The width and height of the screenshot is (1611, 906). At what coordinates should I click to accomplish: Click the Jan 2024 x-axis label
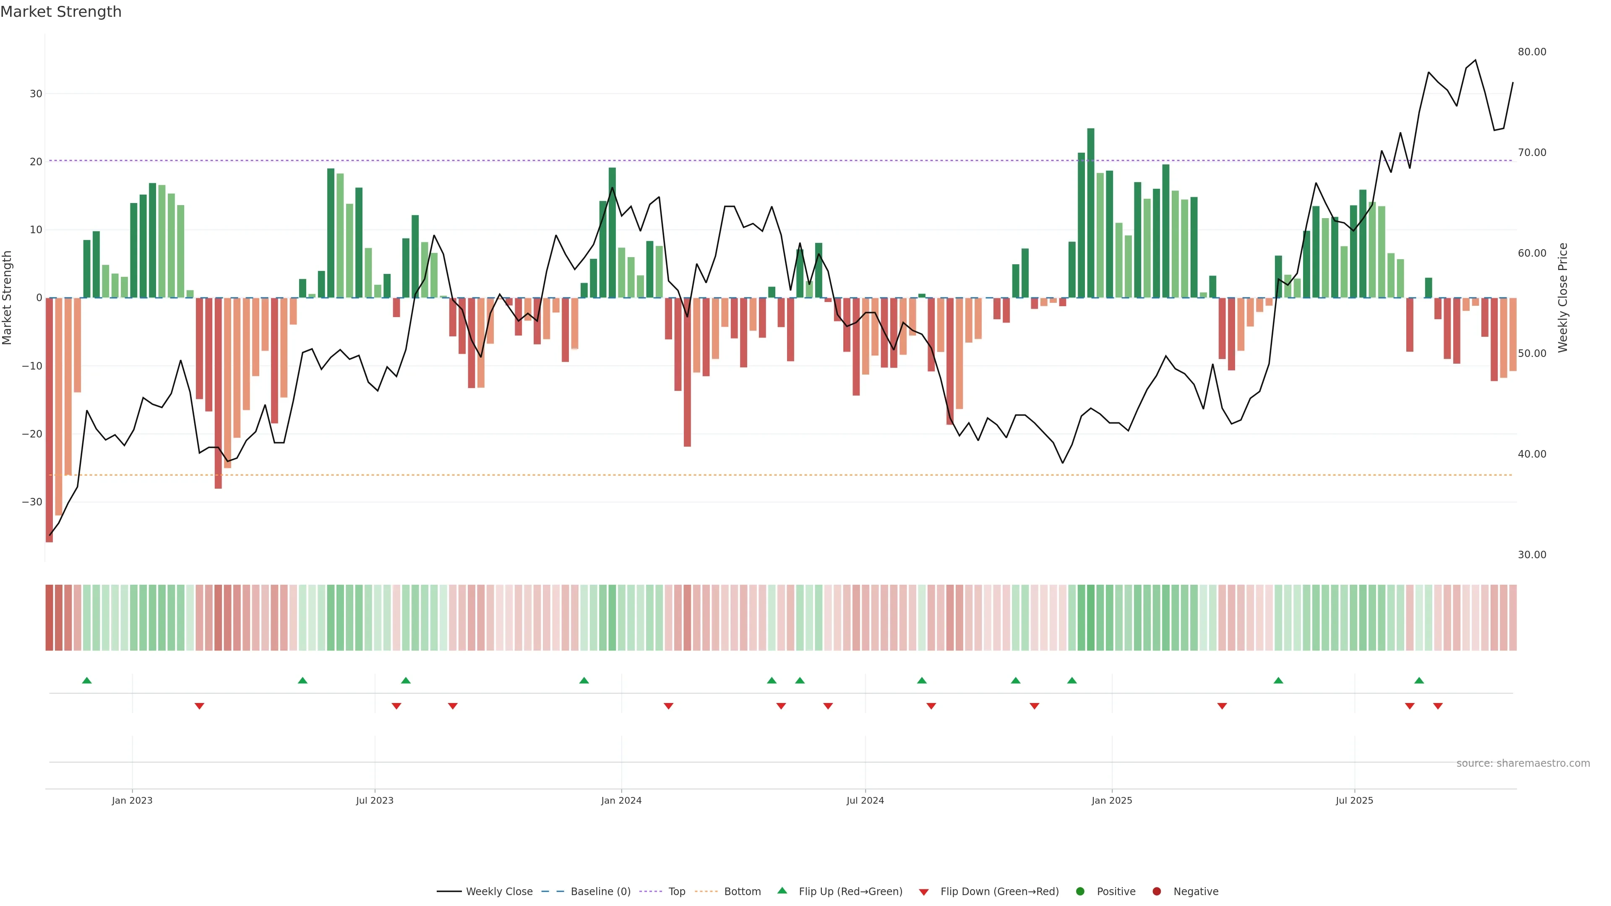pos(621,800)
